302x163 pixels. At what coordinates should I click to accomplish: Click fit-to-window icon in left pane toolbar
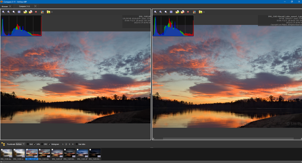pos(19,12)
